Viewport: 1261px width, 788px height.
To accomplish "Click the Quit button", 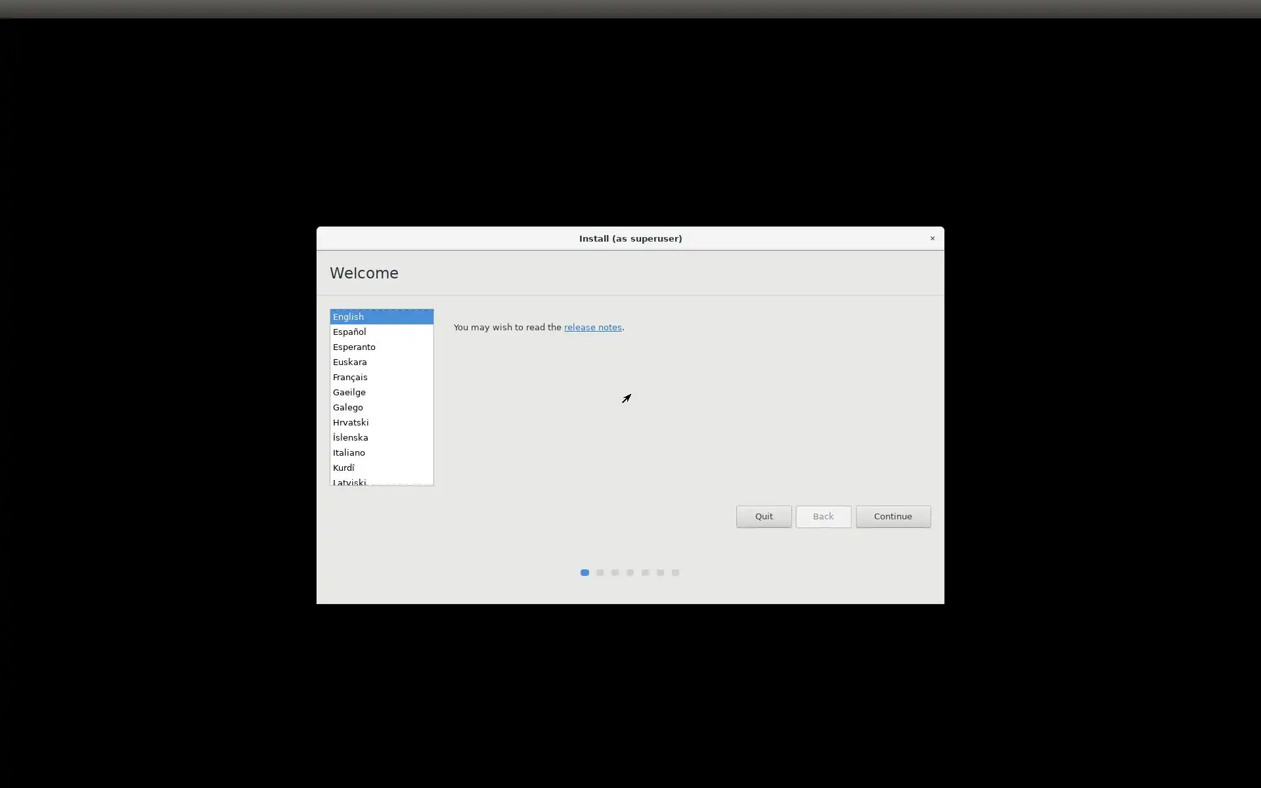I will [x=763, y=516].
